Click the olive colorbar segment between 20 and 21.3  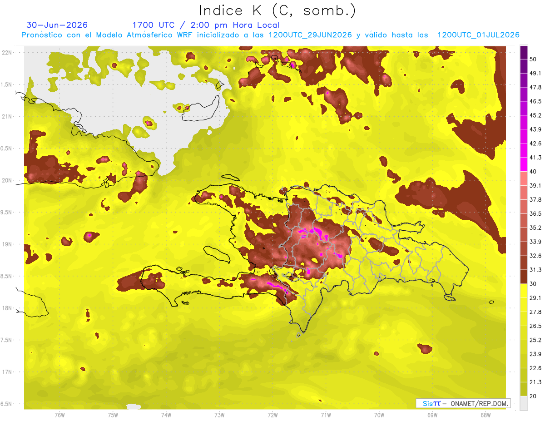point(524,389)
